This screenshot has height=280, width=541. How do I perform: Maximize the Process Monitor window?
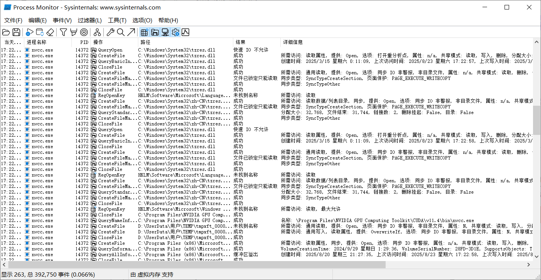tap(506, 7)
